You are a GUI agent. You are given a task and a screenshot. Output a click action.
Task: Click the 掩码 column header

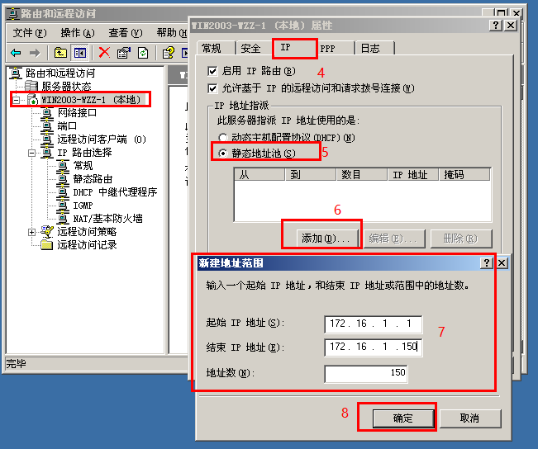[464, 174]
